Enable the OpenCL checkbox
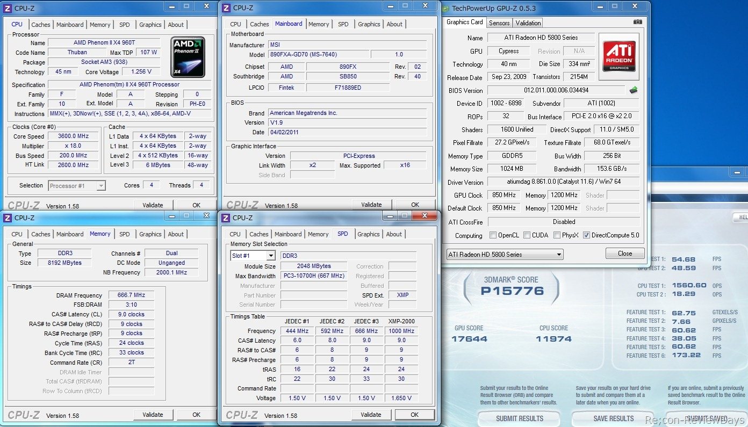The width and height of the screenshot is (748, 427). [493, 235]
